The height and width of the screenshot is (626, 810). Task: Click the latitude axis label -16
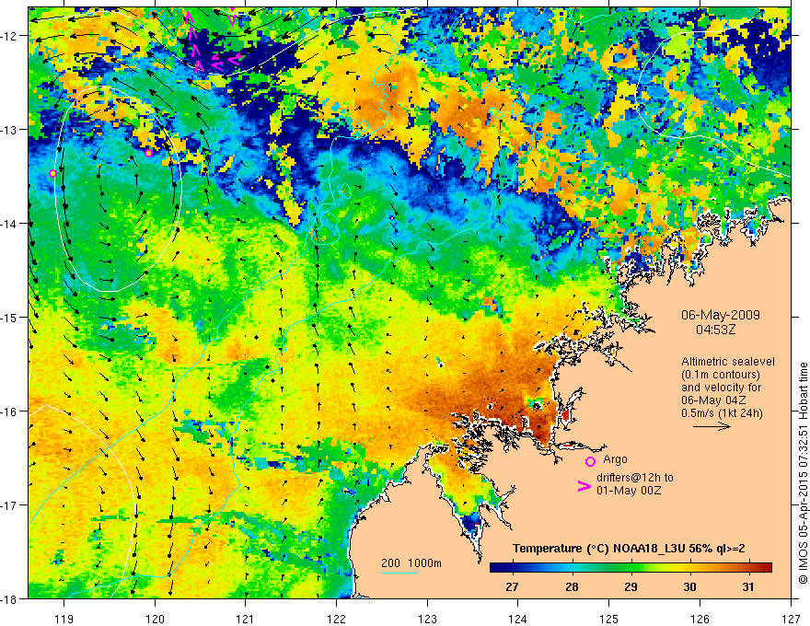11,412
